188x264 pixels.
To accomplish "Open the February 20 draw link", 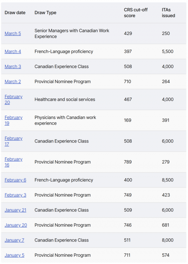I will pos(13,97).
